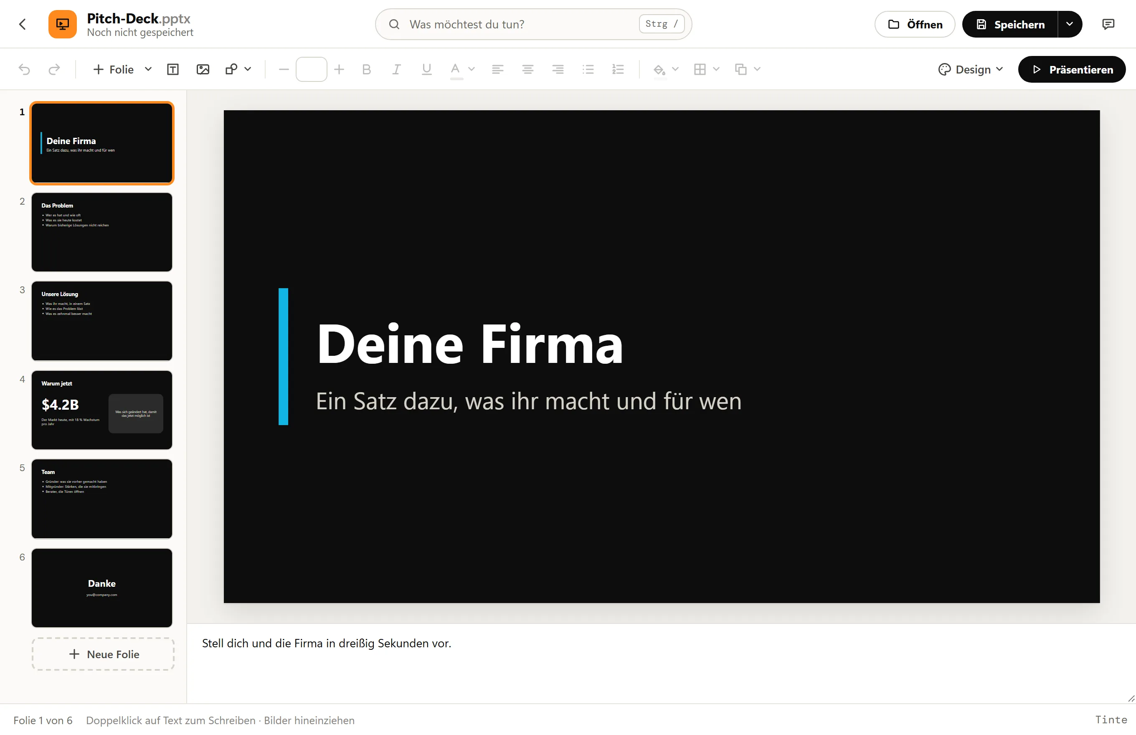Image resolution: width=1136 pixels, height=735 pixels.
Task: Expand the Speichern options arrow
Action: (1070, 24)
